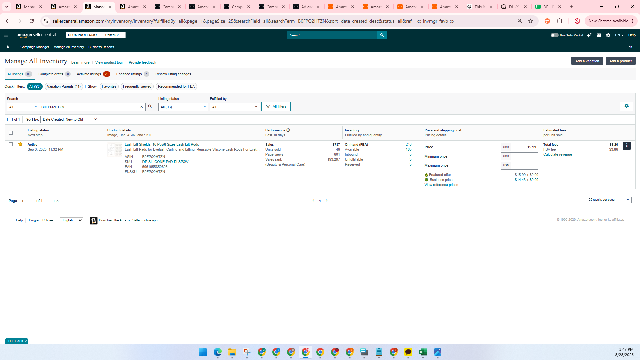Screen dimensions: 640x360
Task: Clear the B0FPQ2HTZN search term
Action: (141, 107)
